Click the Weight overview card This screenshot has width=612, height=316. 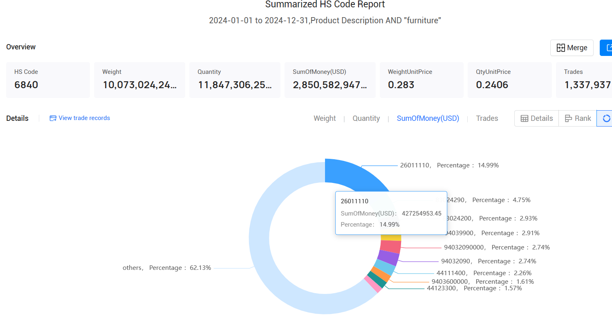(x=139, y=80)
